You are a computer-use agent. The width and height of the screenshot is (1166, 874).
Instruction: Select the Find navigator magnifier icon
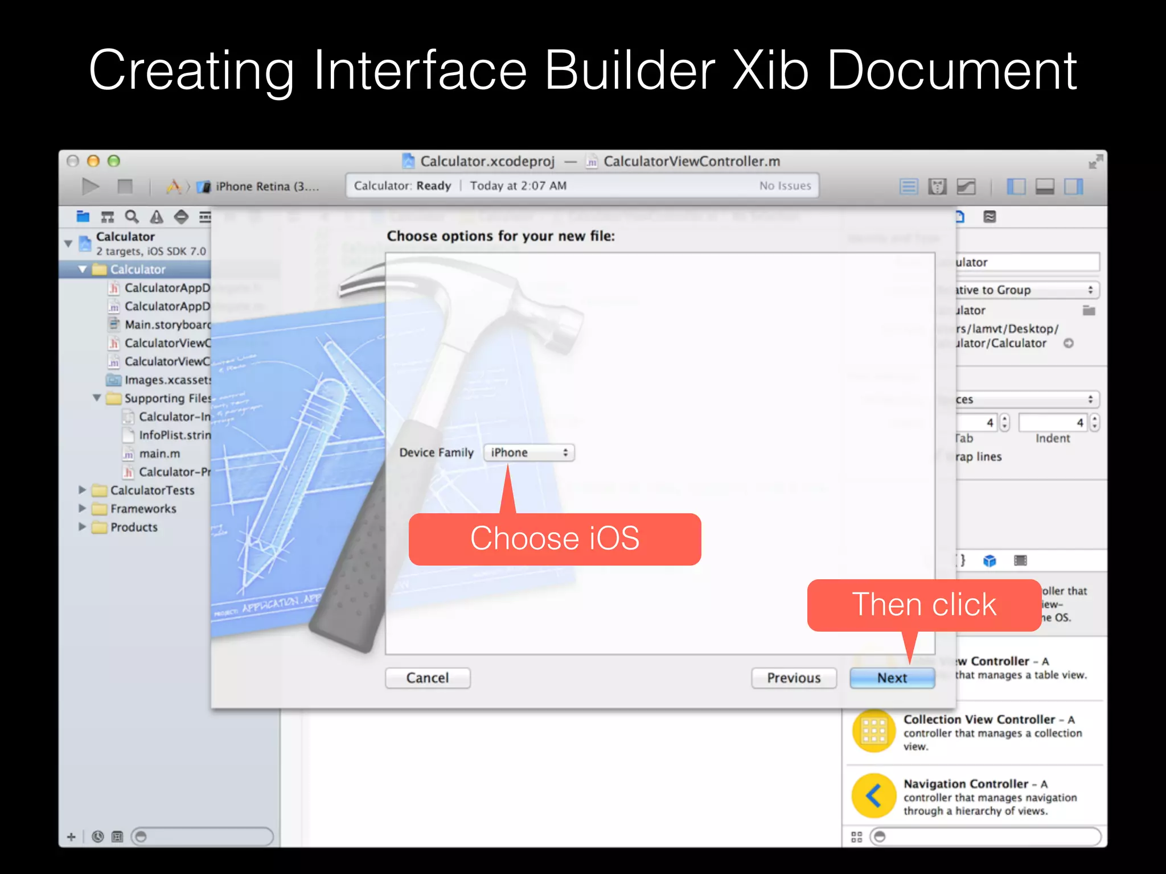[x=132, y=216]
